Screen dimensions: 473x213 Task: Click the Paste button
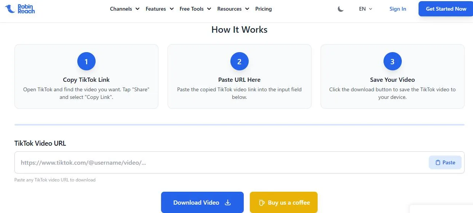[445, 162]
